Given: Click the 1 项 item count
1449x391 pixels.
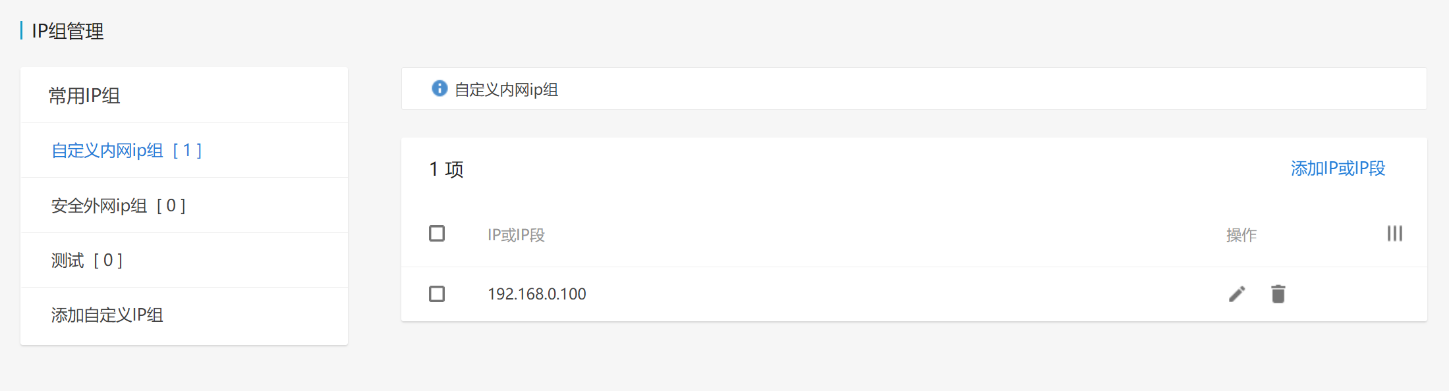Looking at the screenshot, I should (446, 169).
